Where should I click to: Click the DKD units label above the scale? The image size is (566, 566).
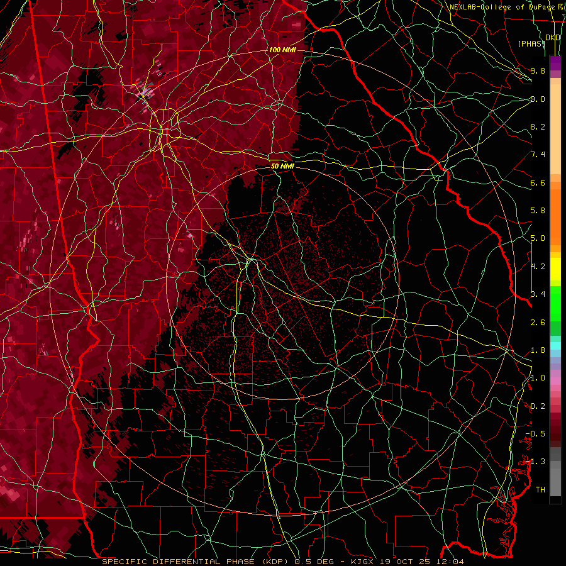tap(553, 38)
